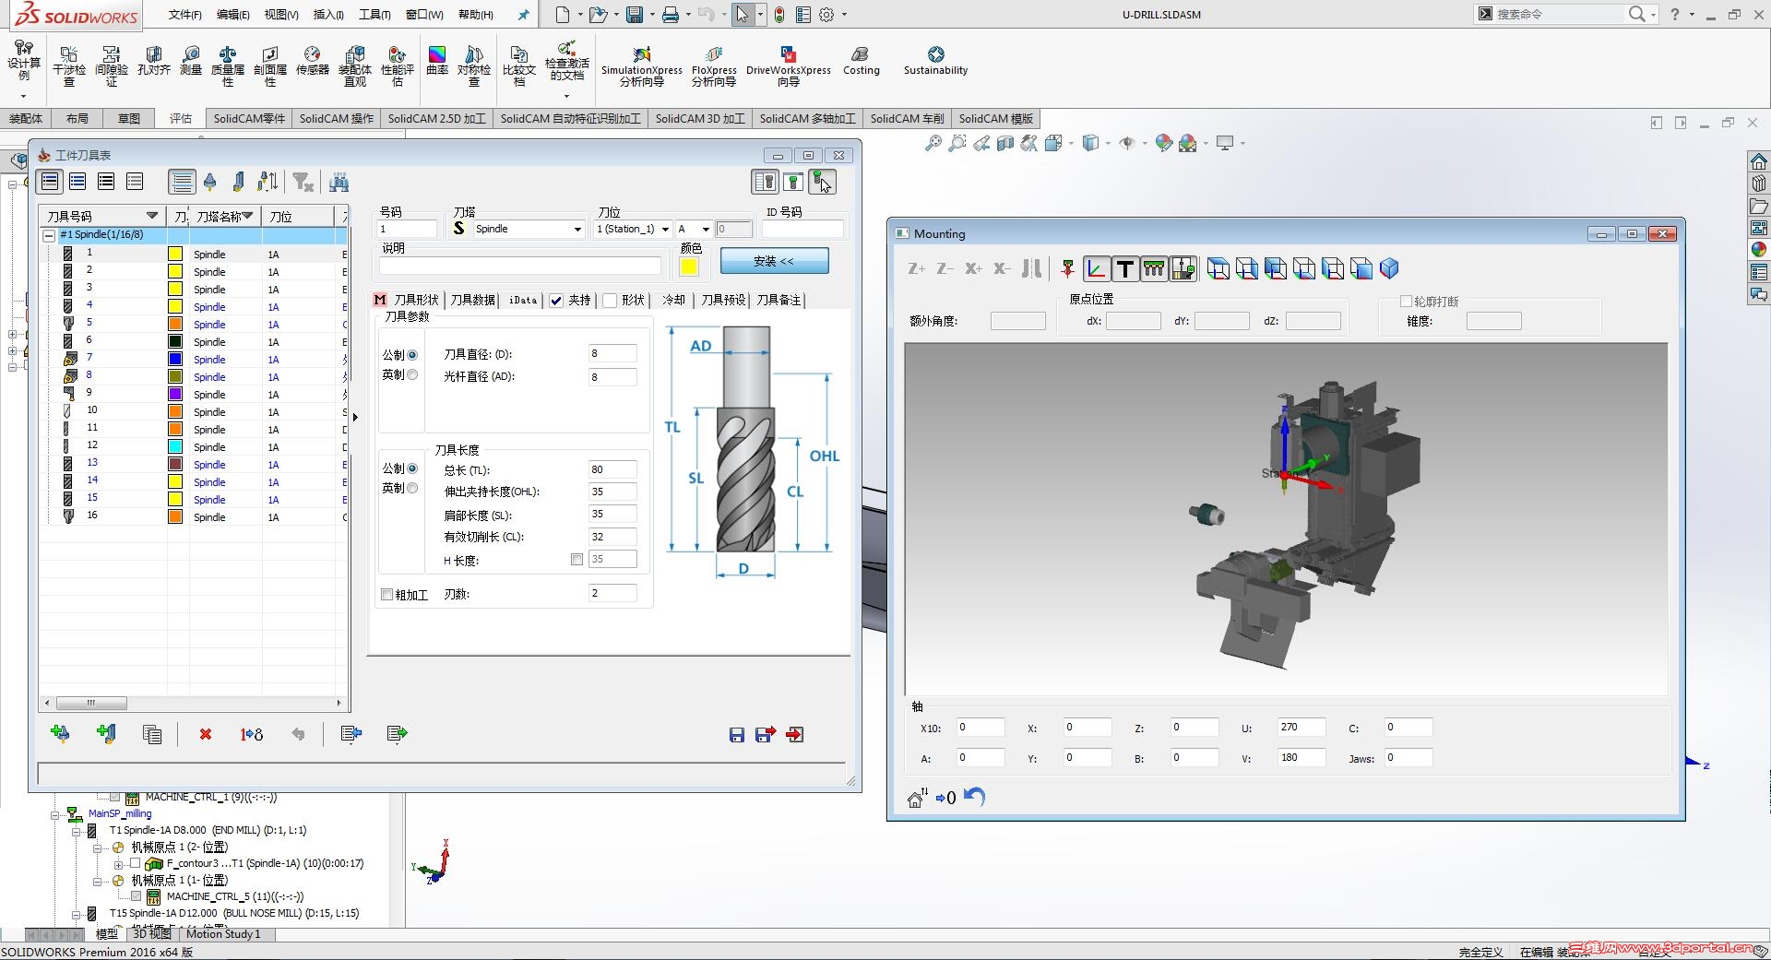Click save-as floppy with red arrow icon
The width and height of the screenshot is (1771, 960).
[766, 735]
